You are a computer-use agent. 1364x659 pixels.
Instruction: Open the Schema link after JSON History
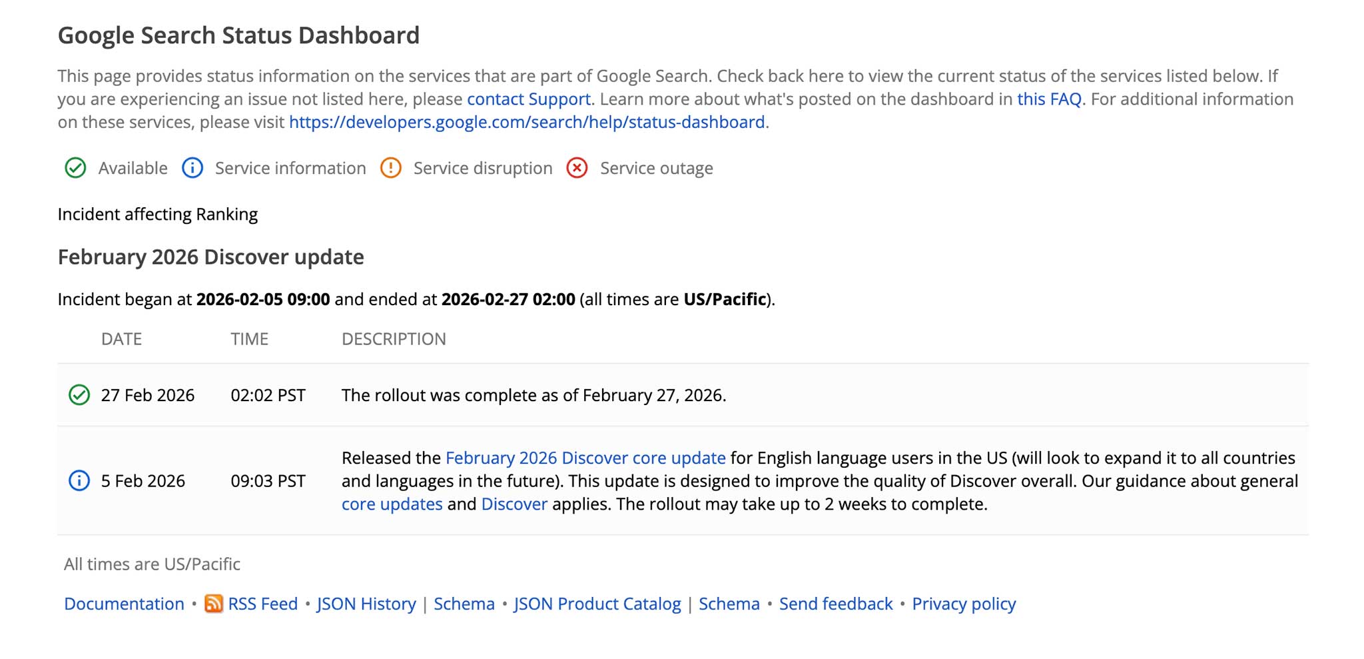point(464,604)
